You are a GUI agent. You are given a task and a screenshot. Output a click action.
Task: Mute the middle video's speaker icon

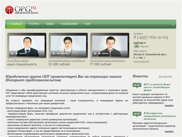58,53
